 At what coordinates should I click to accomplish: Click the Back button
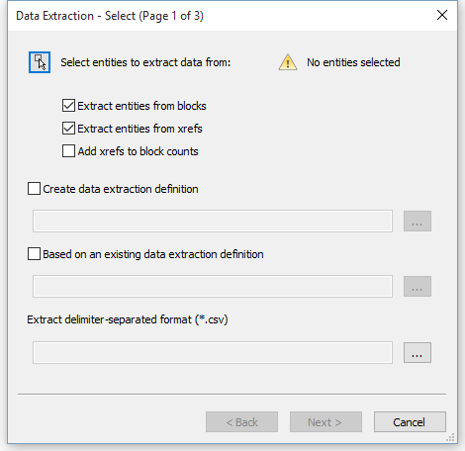click(x=241, y=421)
